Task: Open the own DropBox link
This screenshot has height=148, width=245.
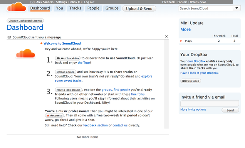Action: [196, 61]
